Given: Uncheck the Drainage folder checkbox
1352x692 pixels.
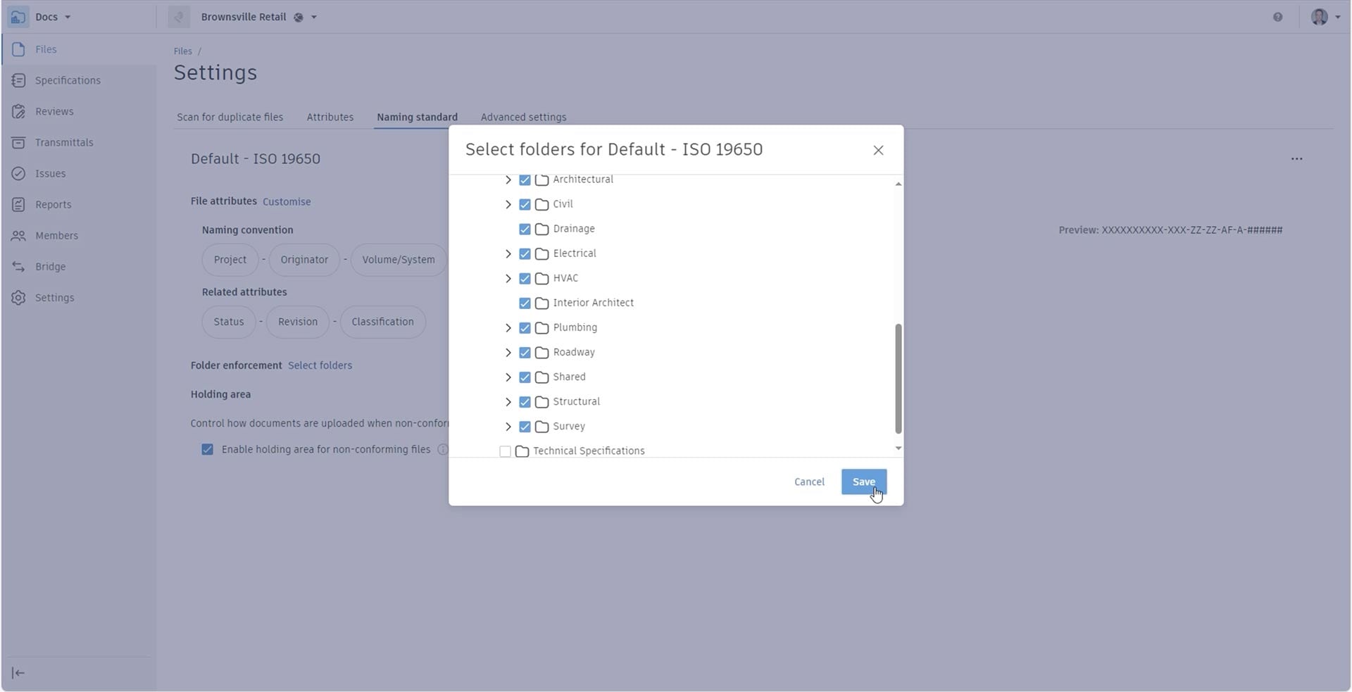Looking at the screenshot, I should (x=525, y=229).
